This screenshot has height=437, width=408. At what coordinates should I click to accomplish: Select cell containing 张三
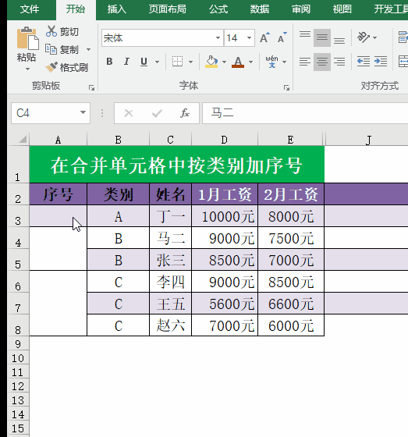(x=170, y=260)
